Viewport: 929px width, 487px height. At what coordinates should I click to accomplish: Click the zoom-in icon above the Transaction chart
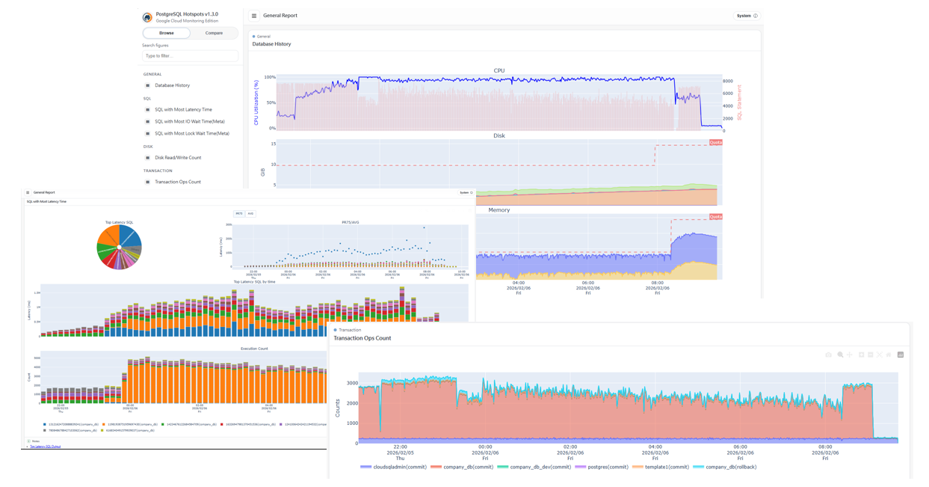pyautogui.click(x=861, y=355)
